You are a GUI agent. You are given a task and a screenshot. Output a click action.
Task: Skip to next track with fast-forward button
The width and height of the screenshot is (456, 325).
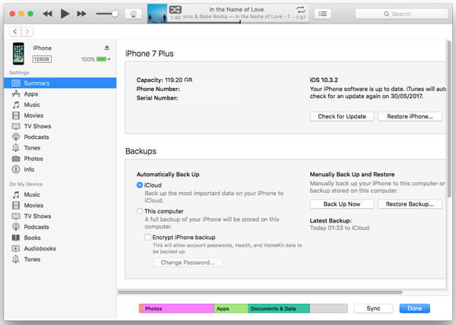click(x=81, y=14)
